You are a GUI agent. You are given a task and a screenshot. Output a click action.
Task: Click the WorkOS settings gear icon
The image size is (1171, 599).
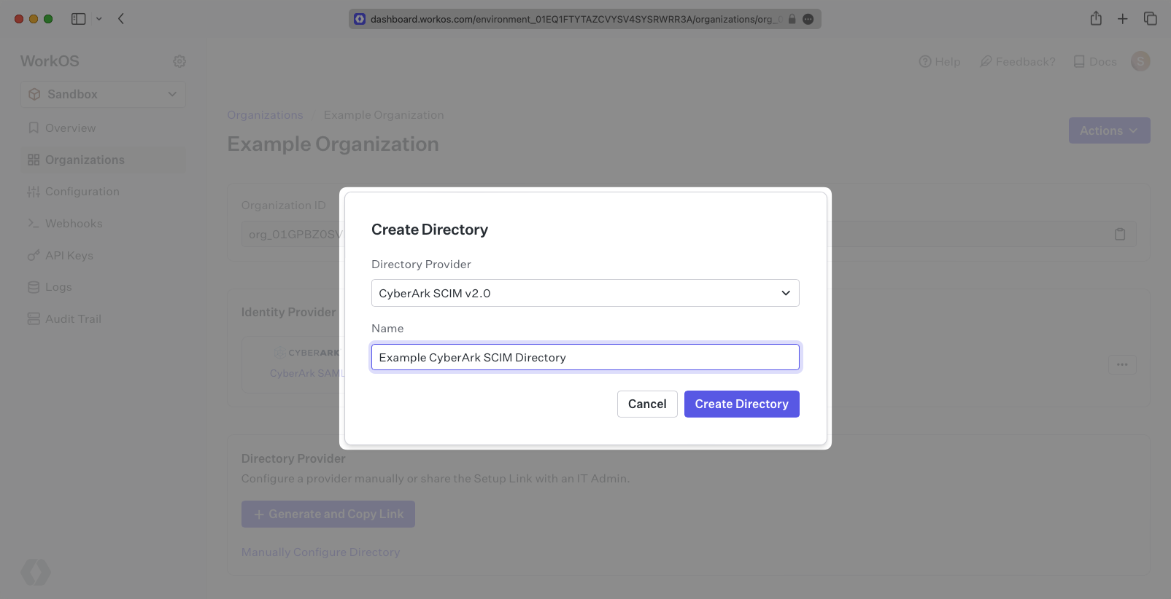[179, 61]
